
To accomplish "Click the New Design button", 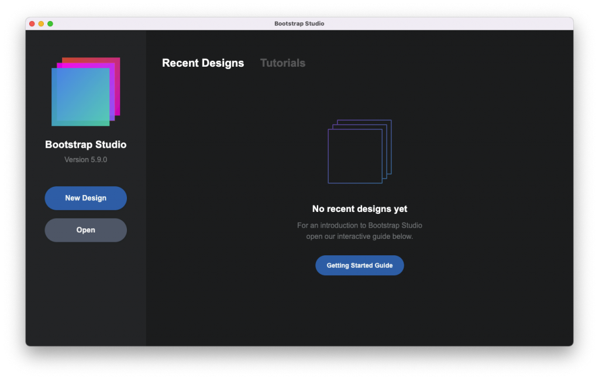I will tap(85, 198).
